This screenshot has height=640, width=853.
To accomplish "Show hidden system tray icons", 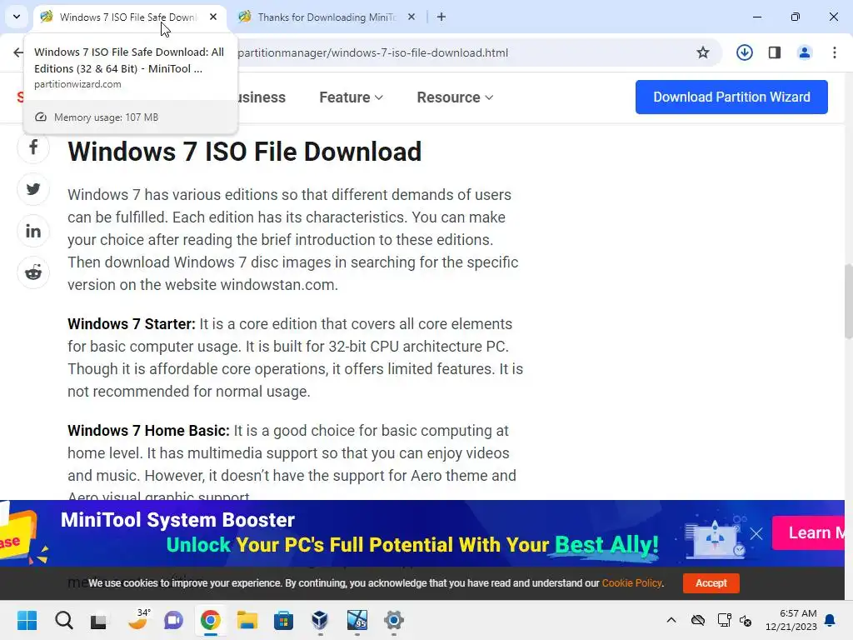I will [x=671, y=620].
